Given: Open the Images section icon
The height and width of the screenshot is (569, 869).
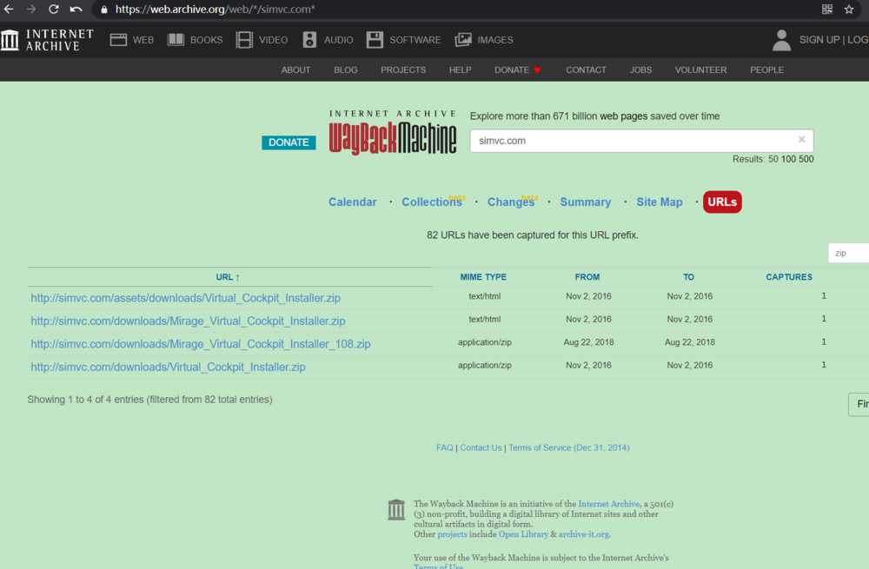Looking at the screenshot, I should click(x=463, y=40).
